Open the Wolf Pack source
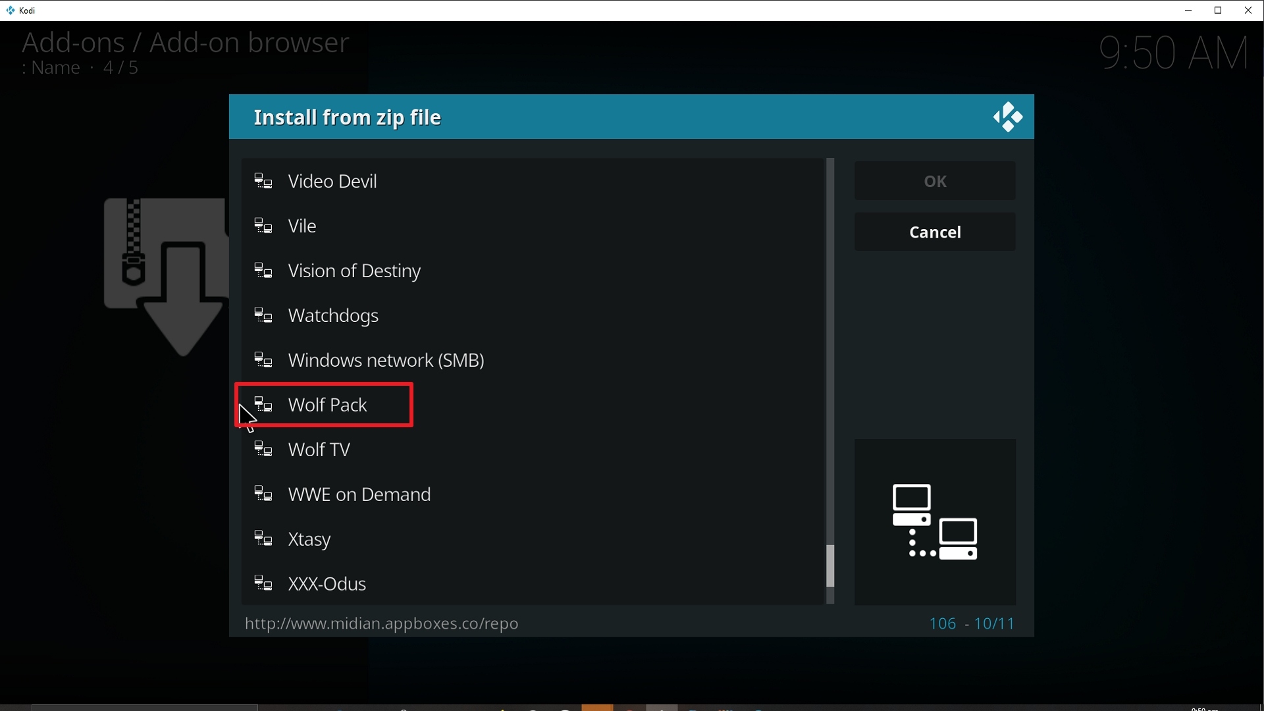 click(x=533, y=405)
